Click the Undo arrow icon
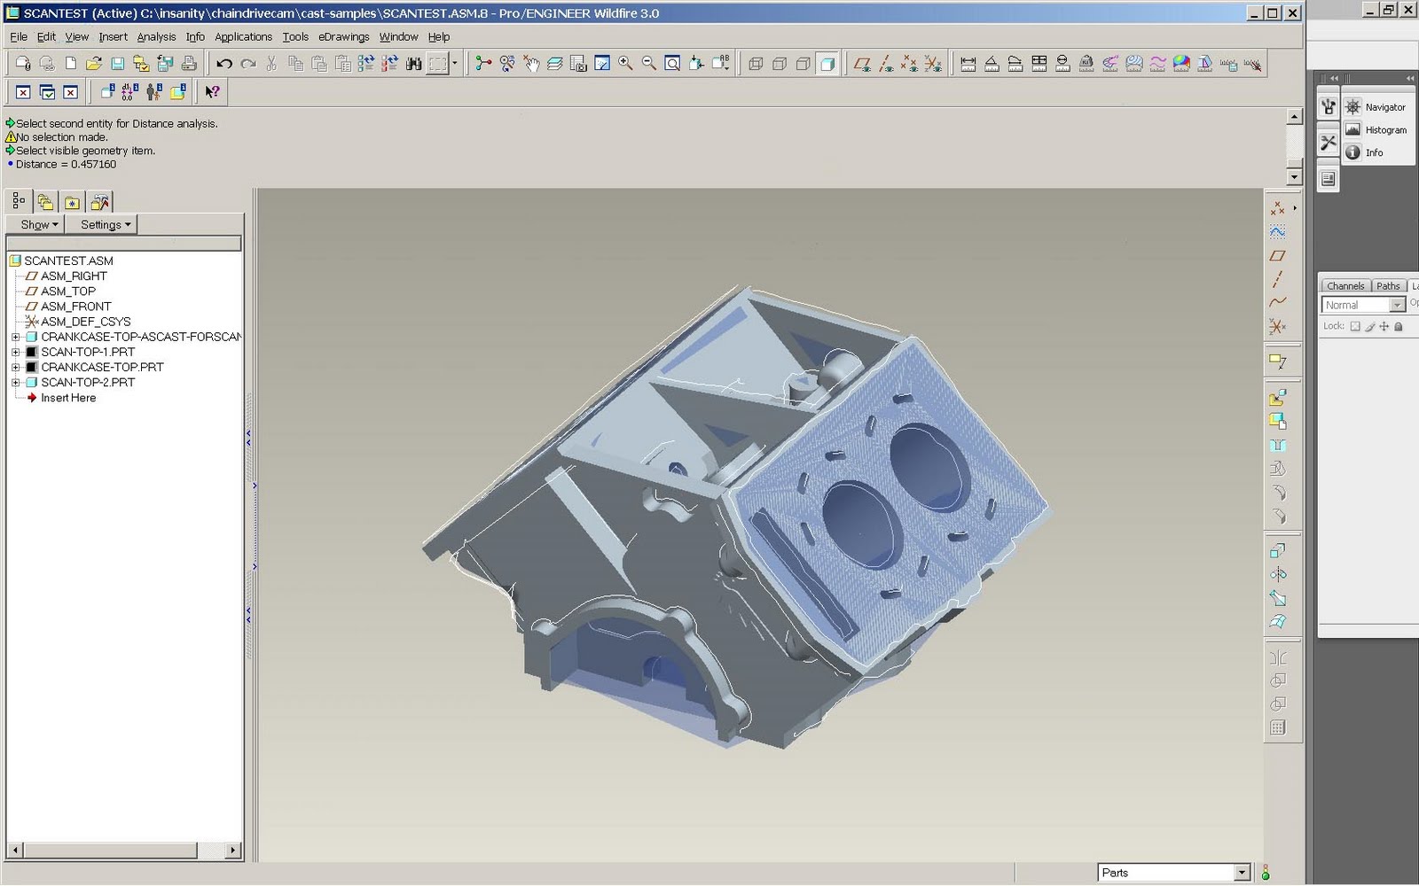This screenshot has width=1419, height=886. click(x=224, y=64)
